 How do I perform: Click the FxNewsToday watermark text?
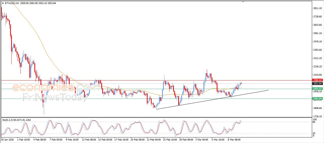coord(55,97)
